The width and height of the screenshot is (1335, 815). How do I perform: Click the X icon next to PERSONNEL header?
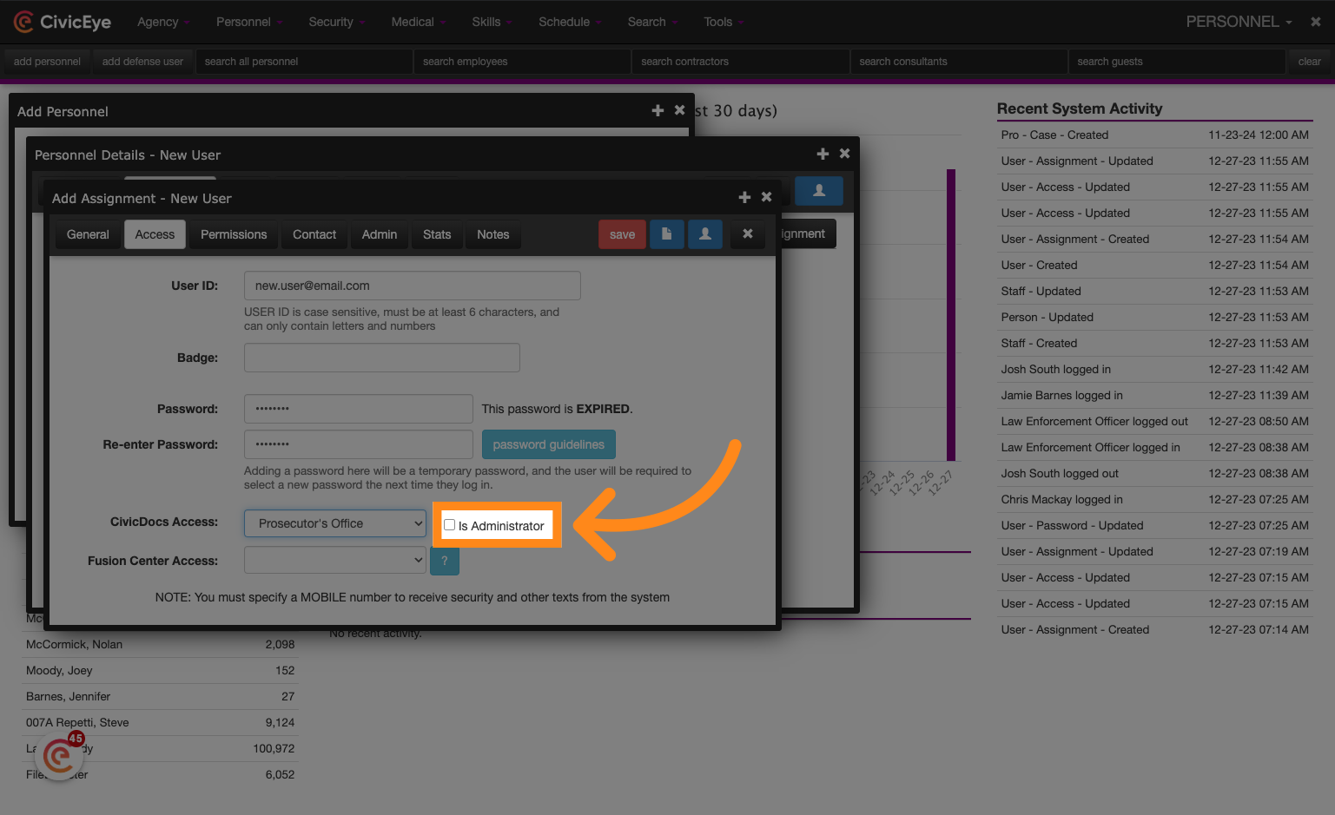click(x=1316, y=22)
